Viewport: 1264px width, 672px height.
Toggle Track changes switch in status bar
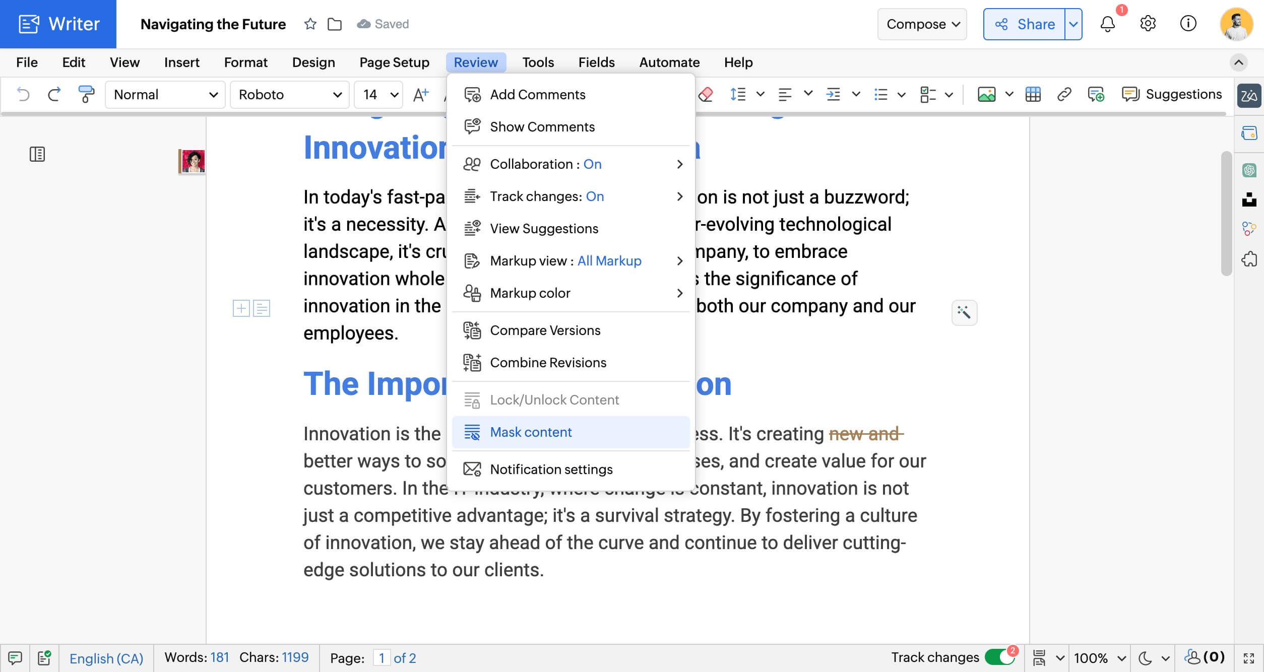[1000, 657]
